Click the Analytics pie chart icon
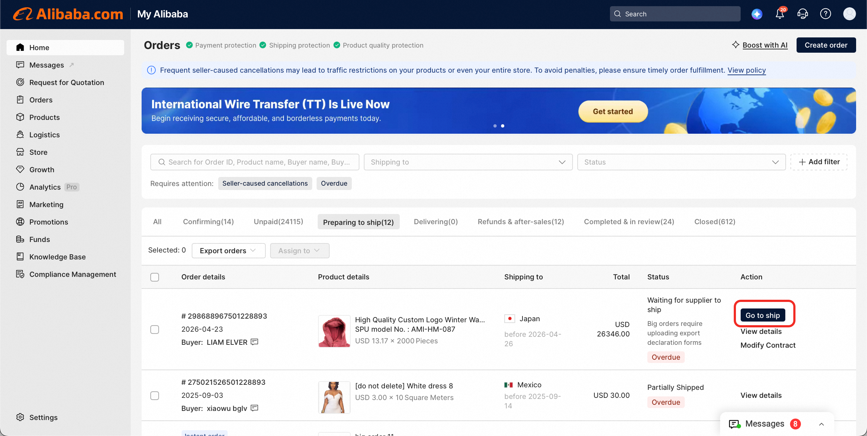Viewport: 867px width, 436px height. coord(20,187)
